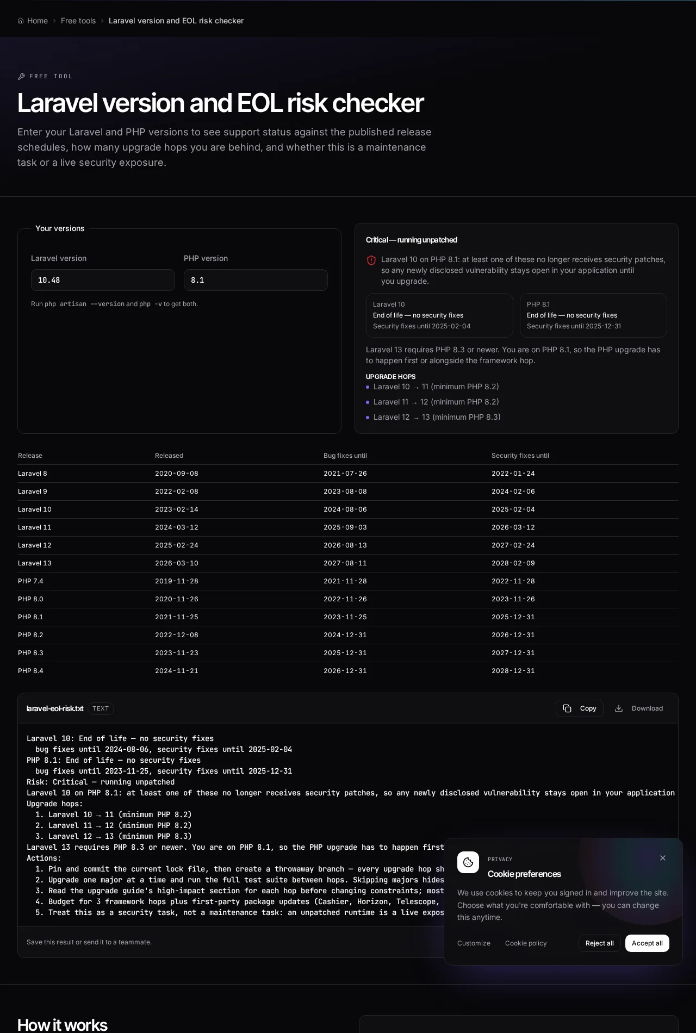Download the laravel-eol-risk.txt file
The height and width of the screenshot is (1033, 696).
click(639, 708)
